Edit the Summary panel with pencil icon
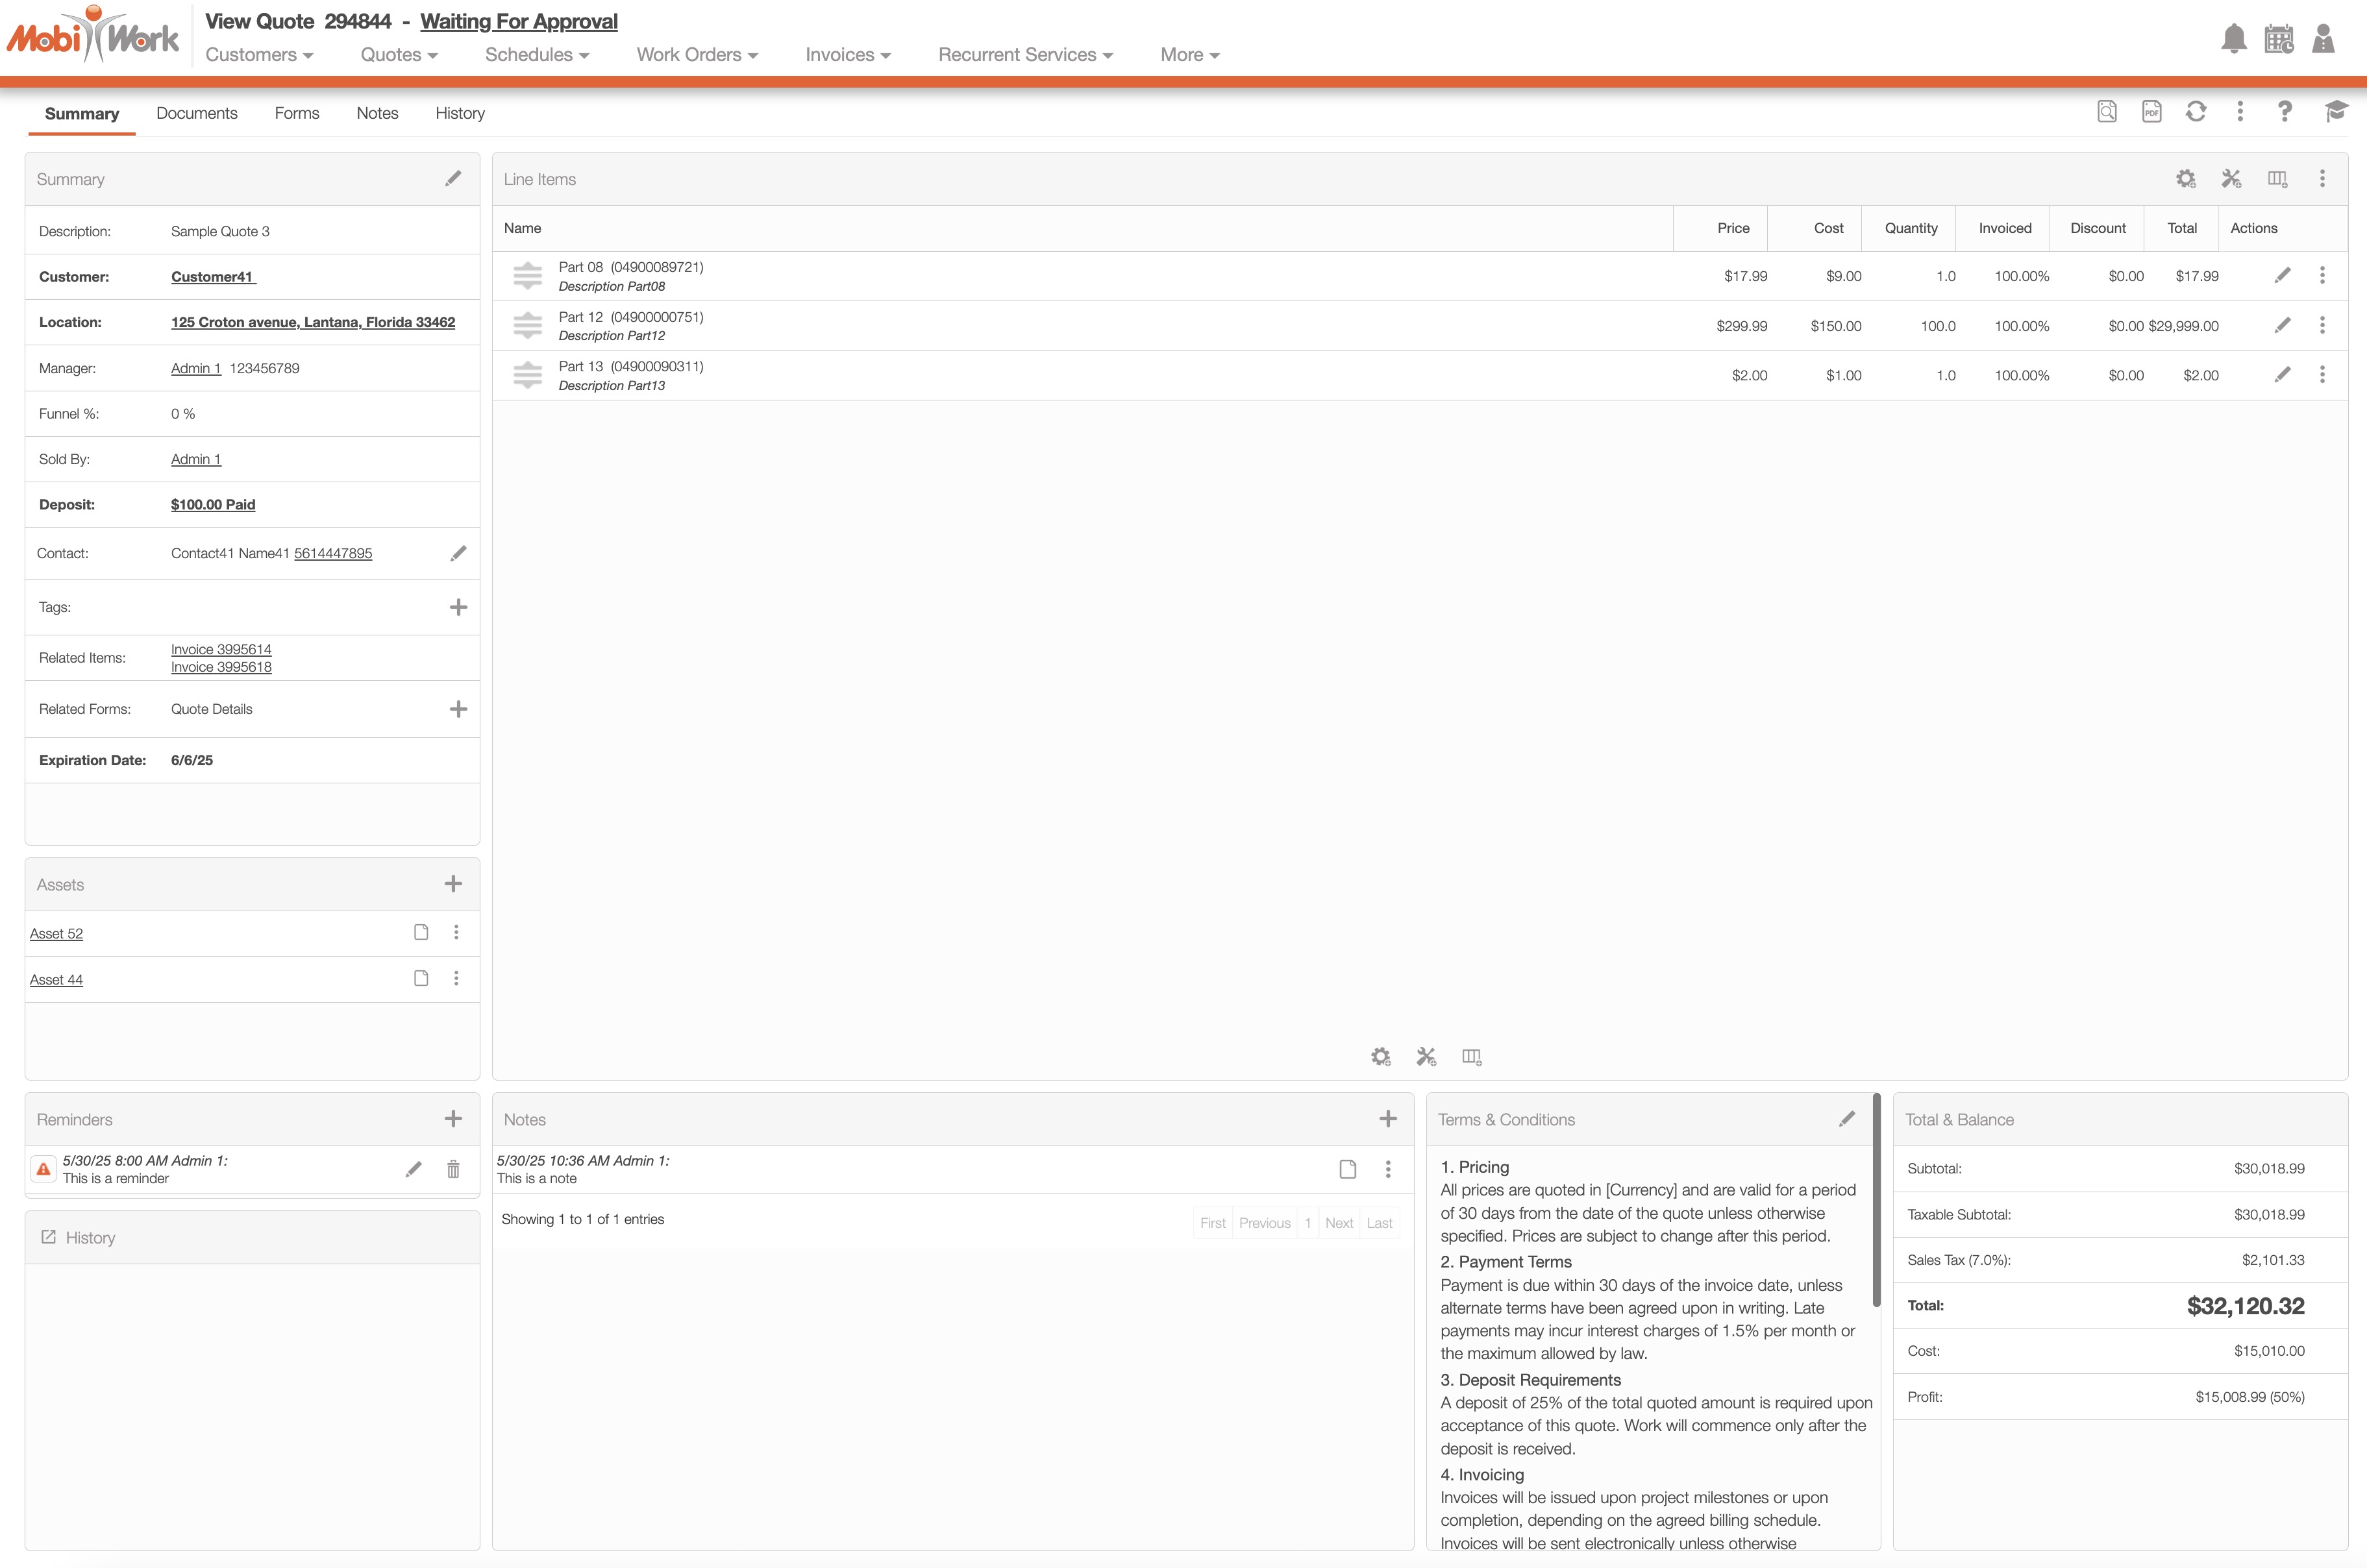This screenshot has height=1568, width=2367. [453, 178]
